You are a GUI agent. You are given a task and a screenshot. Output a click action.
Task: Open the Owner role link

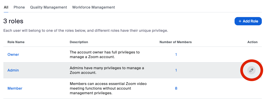coord(13,54)
